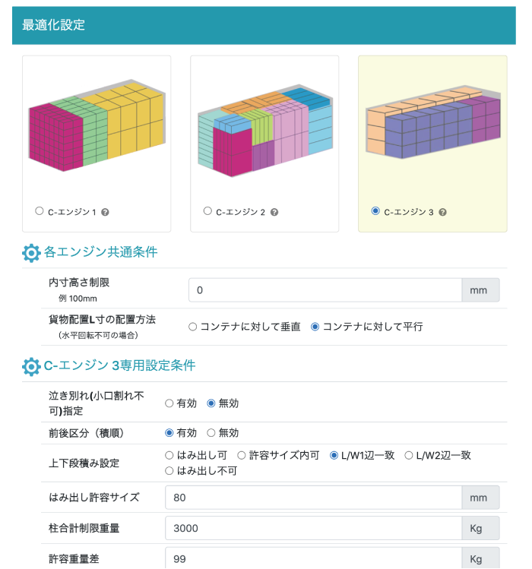Select コンテナに対して垂直 placement option

(x=193, y=327)
